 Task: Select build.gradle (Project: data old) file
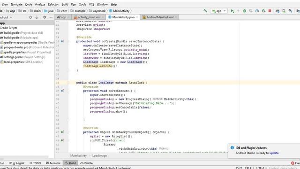coord(22,33)
